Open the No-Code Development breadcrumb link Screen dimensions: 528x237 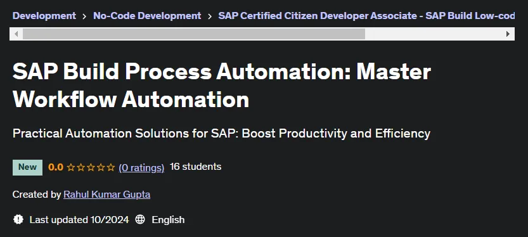147,16
